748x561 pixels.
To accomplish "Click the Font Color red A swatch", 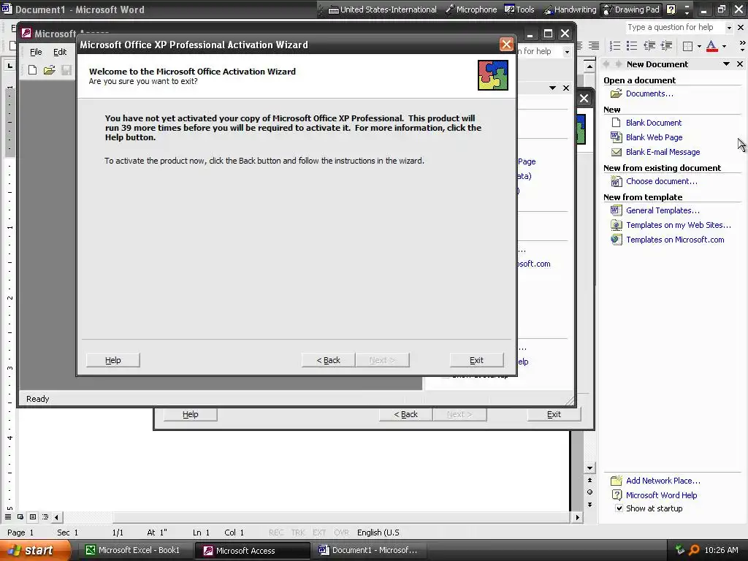I will coord(711,46).
